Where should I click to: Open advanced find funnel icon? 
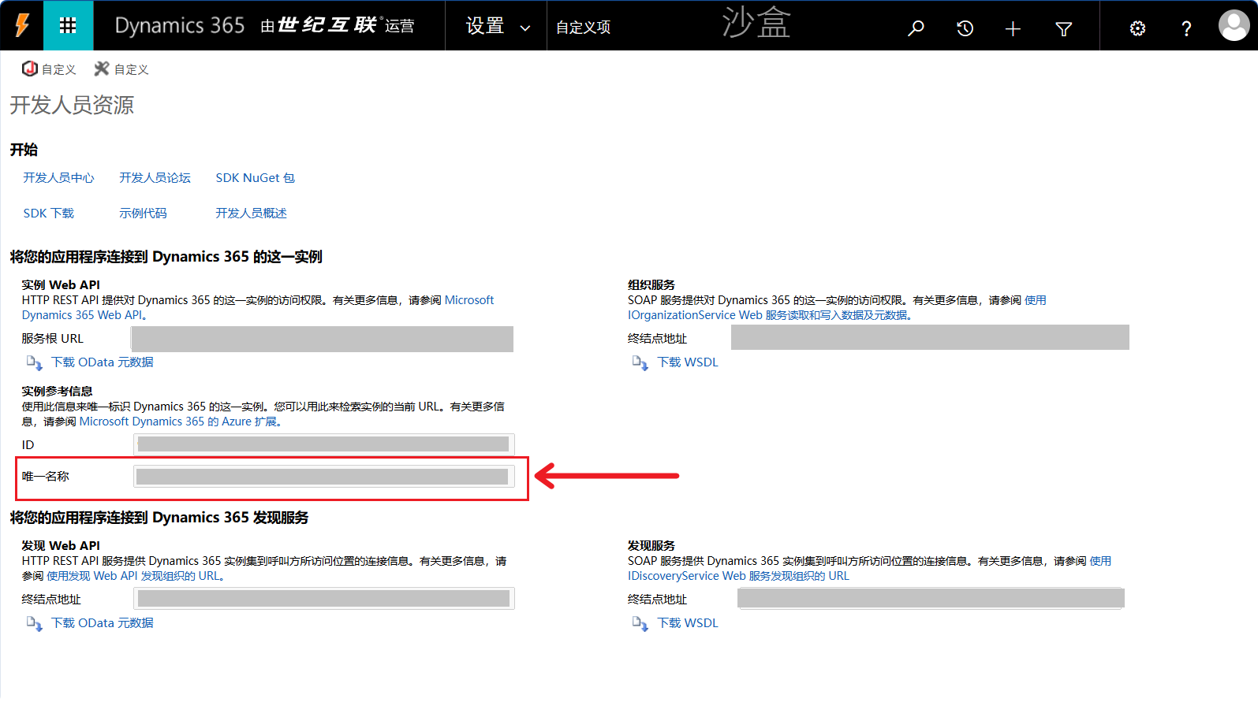[x=1063, y=28]
